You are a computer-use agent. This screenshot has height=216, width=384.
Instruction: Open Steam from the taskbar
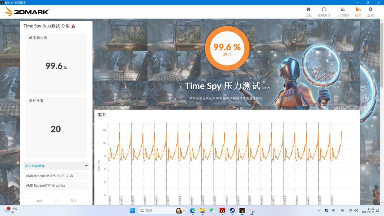tap(232, 211)
